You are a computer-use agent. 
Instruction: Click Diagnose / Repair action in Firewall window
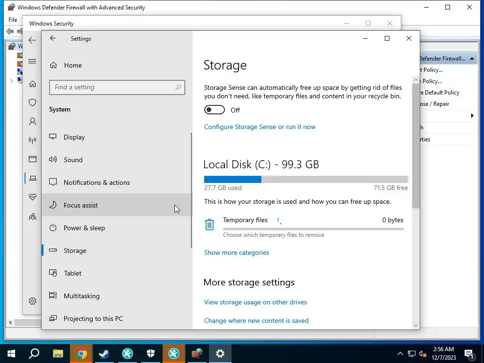(x=434, y=104)
